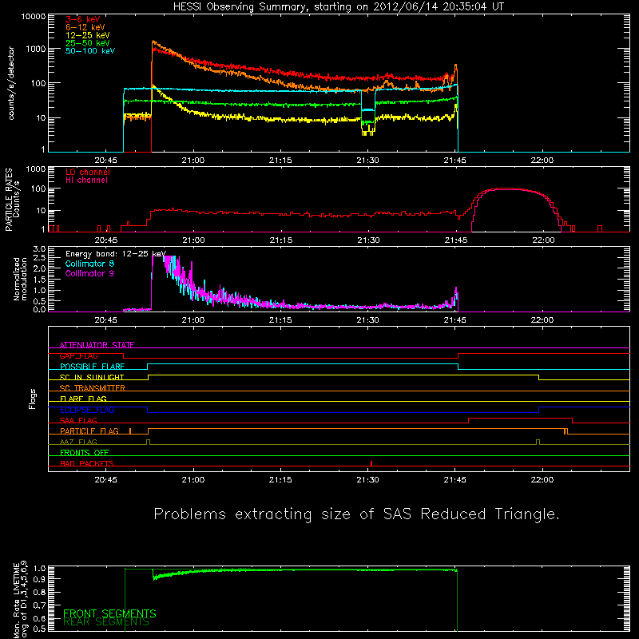Image resolution: width=639 pixels, height=639 pixels.
Task: Select the GAP_FLAG label
Action: pyautogui.click(x=78, y=355)
